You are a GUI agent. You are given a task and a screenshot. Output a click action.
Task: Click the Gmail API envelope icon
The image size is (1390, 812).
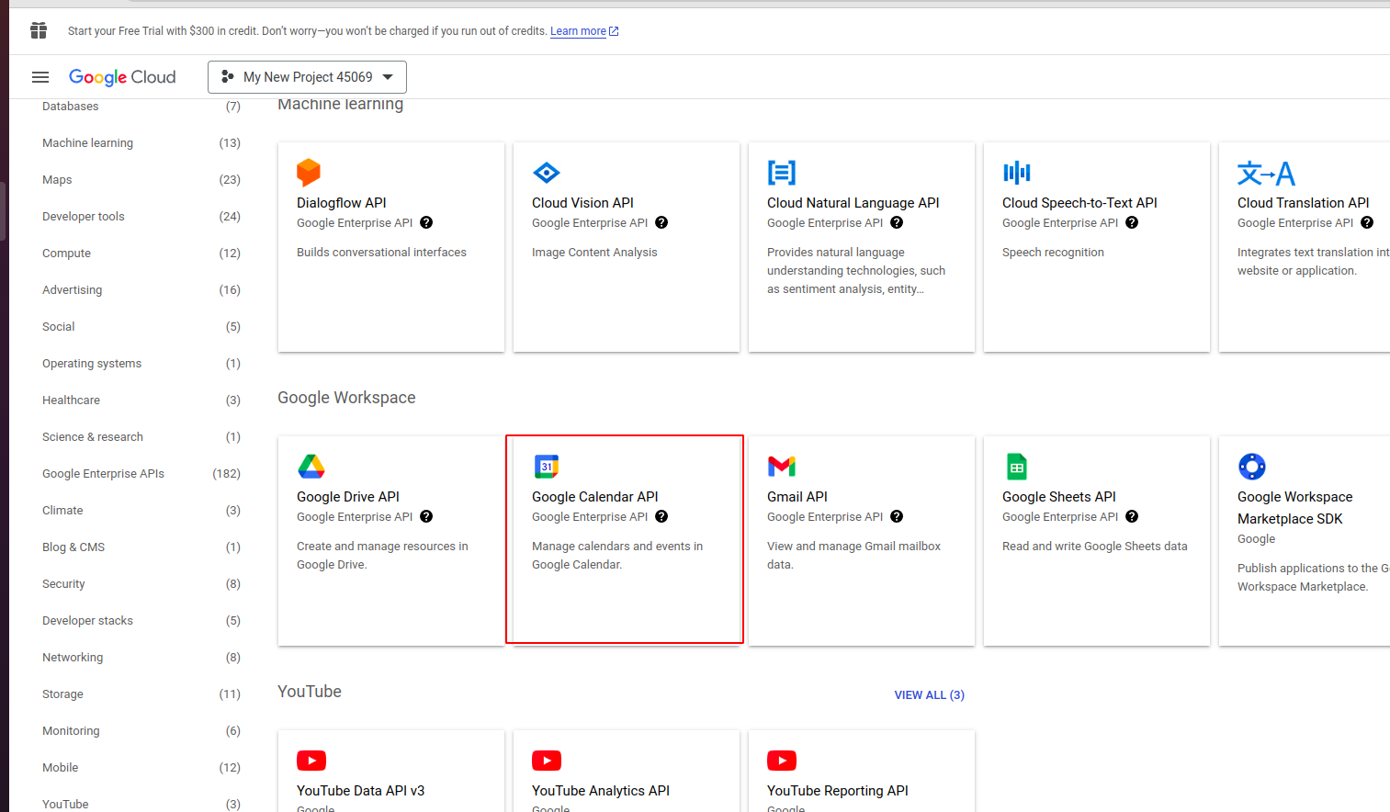(x=781, y=467)
